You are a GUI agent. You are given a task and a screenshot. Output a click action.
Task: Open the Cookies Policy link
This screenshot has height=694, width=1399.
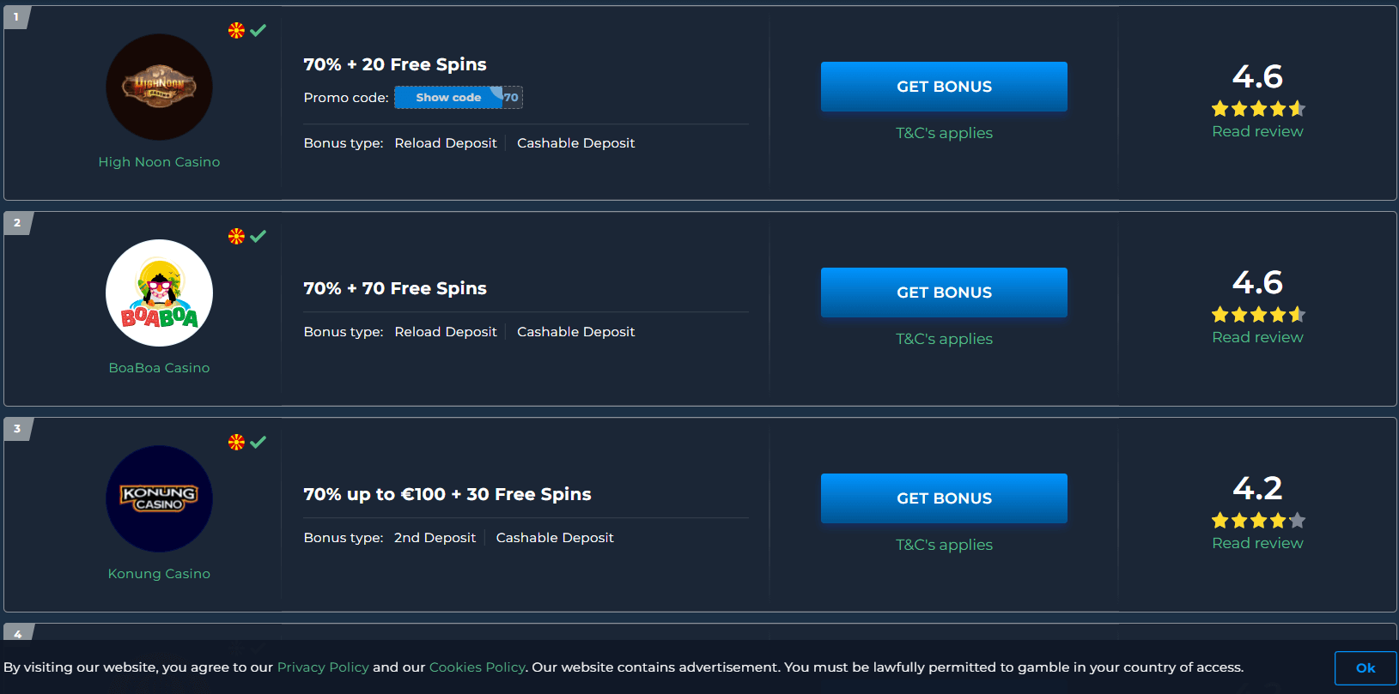[477, 667]
